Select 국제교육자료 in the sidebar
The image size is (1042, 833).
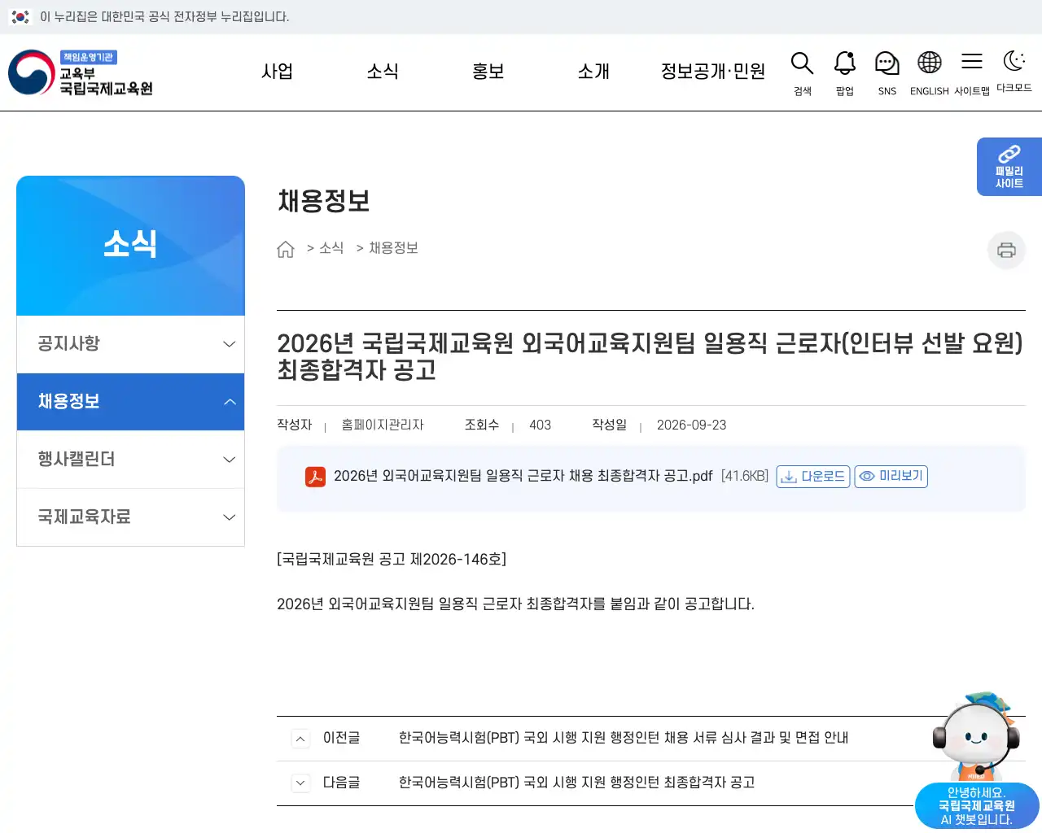[84, 517]
